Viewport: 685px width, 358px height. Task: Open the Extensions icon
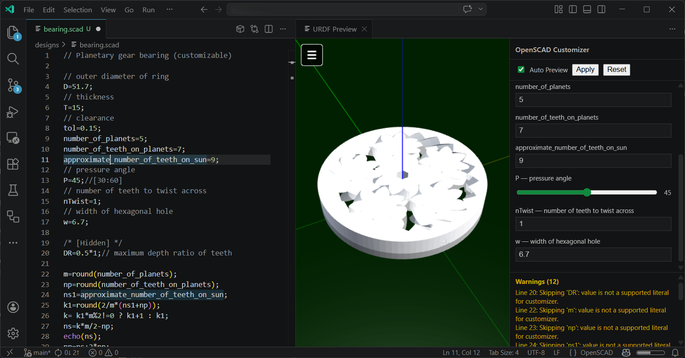click(x=13, y=164)
